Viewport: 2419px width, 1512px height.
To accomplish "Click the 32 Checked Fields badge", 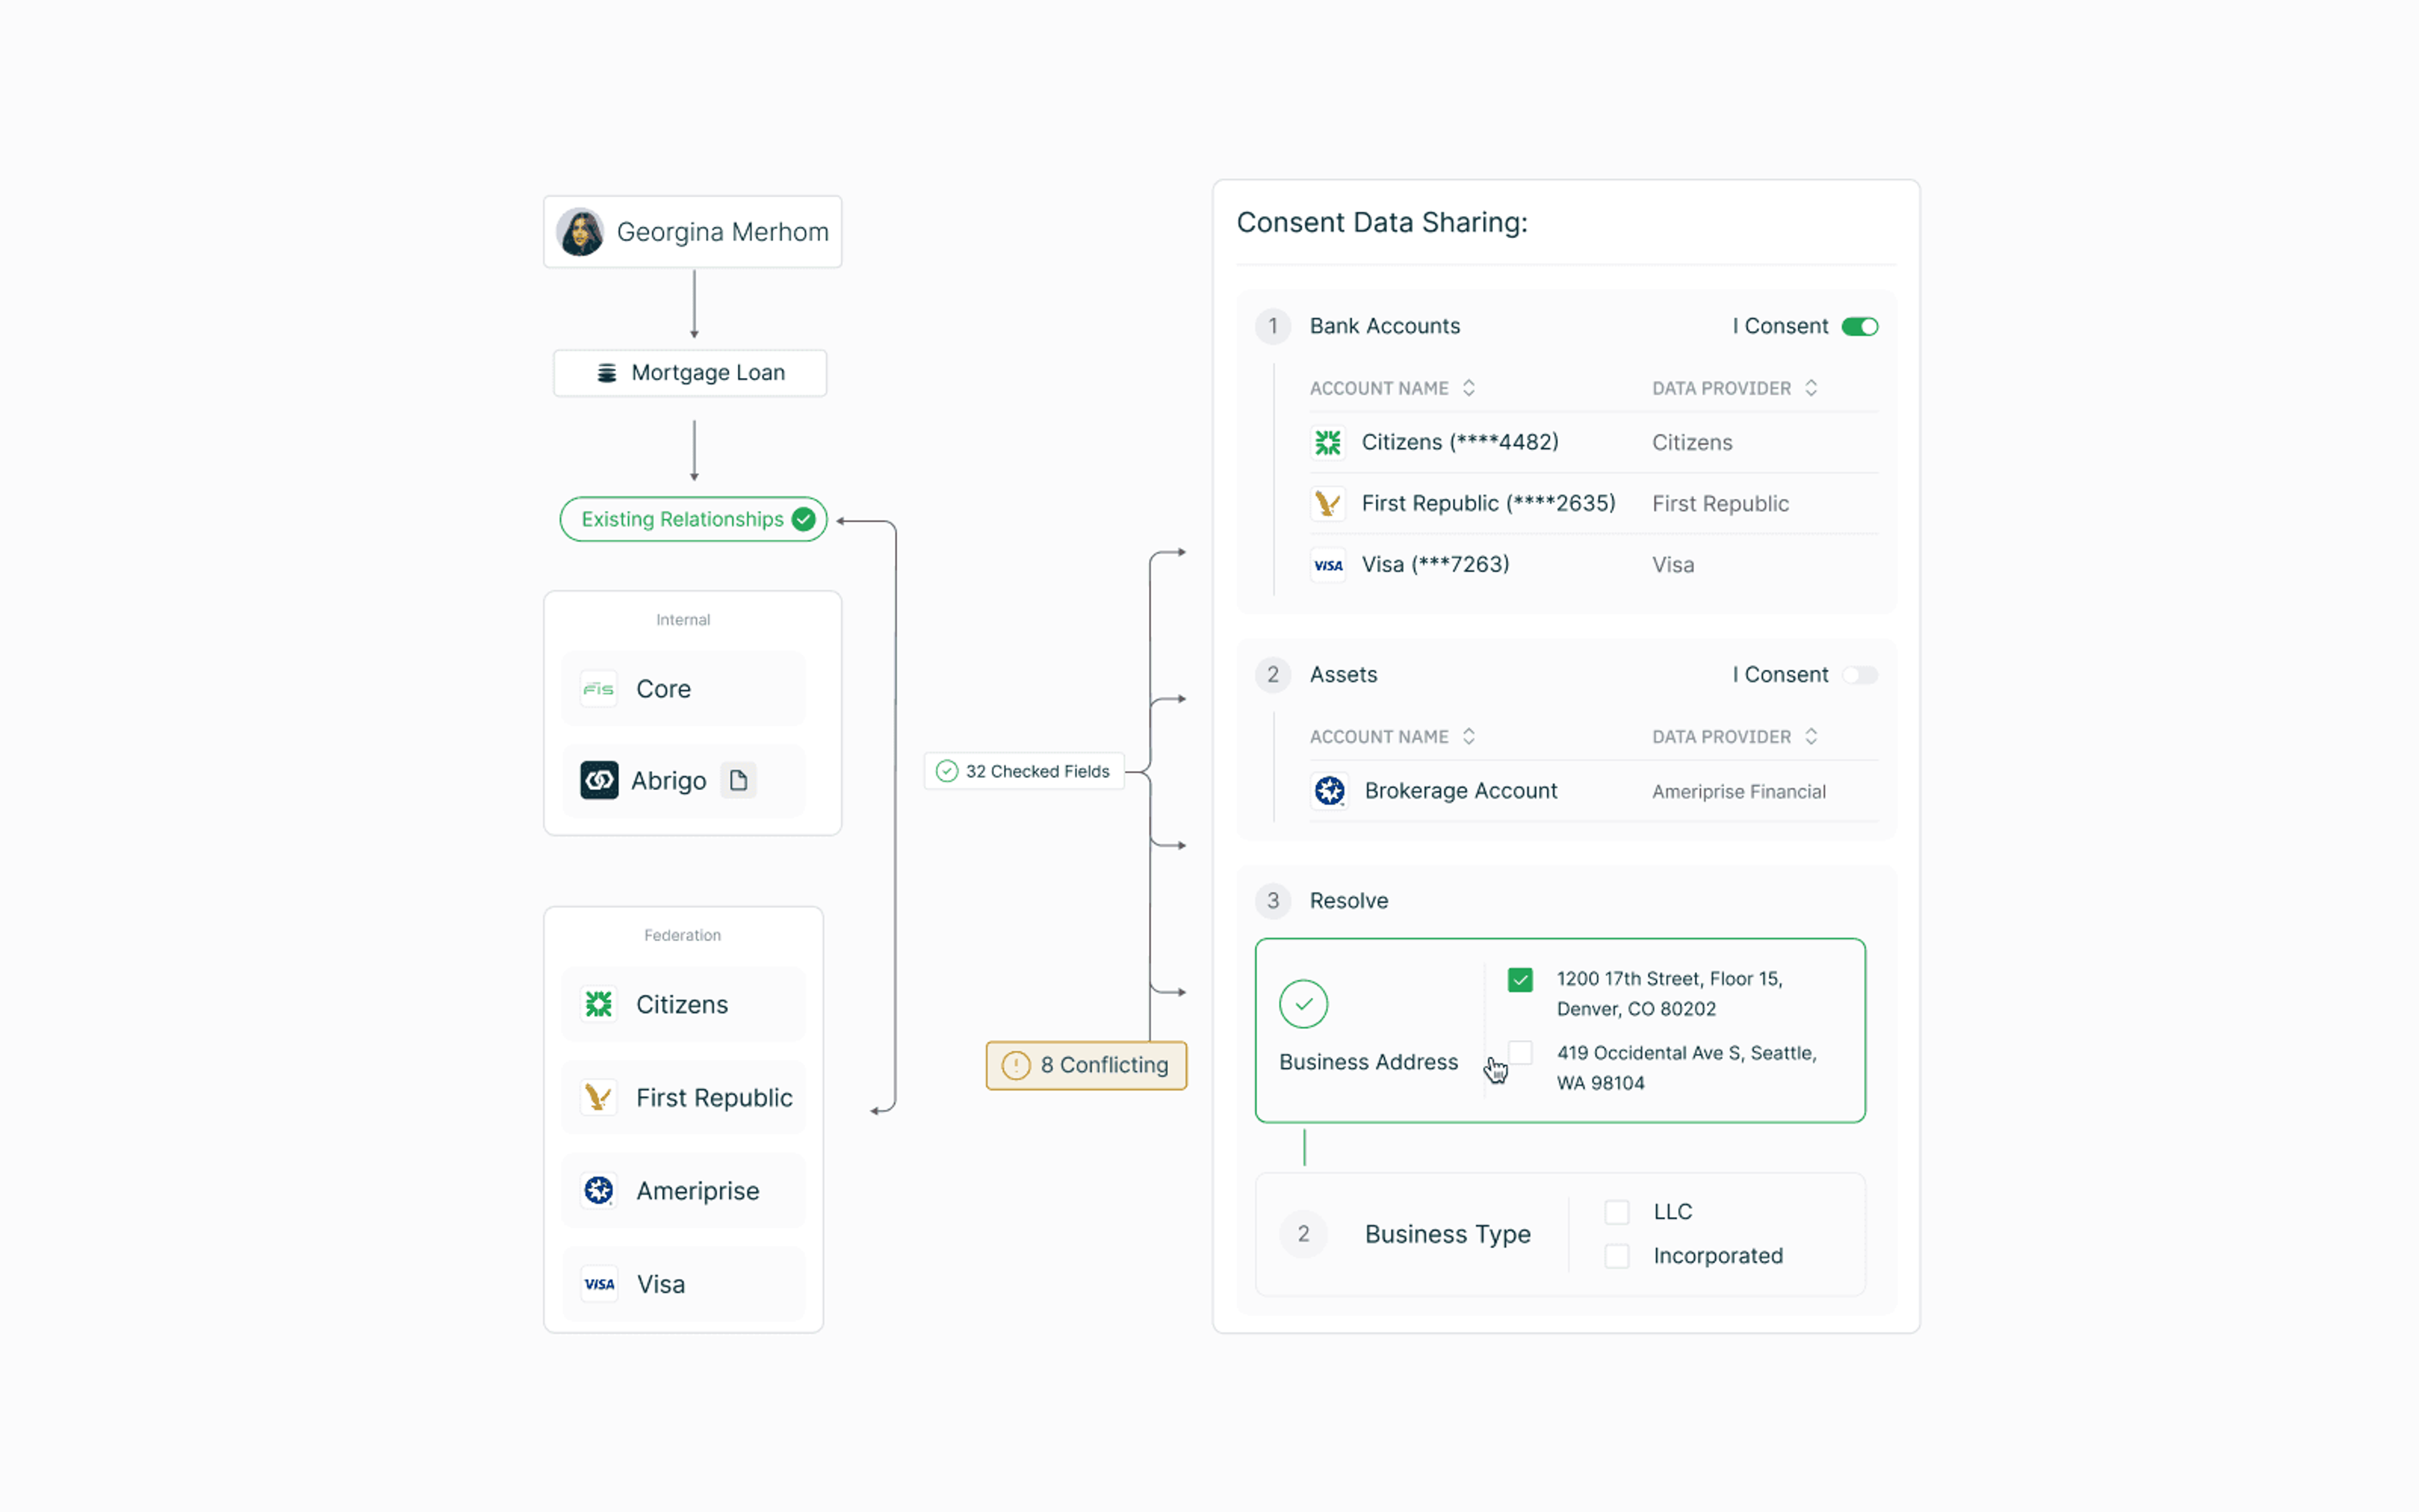I will point(1024,771).
